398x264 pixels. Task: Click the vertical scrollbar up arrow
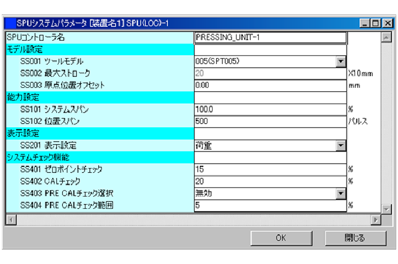pyautogui.click(x=386, y=37)
